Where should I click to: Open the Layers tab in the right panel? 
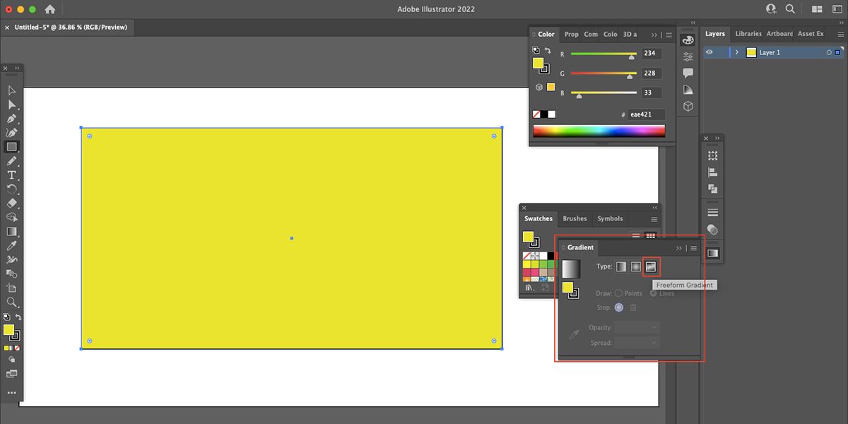[x=714, y=33]
